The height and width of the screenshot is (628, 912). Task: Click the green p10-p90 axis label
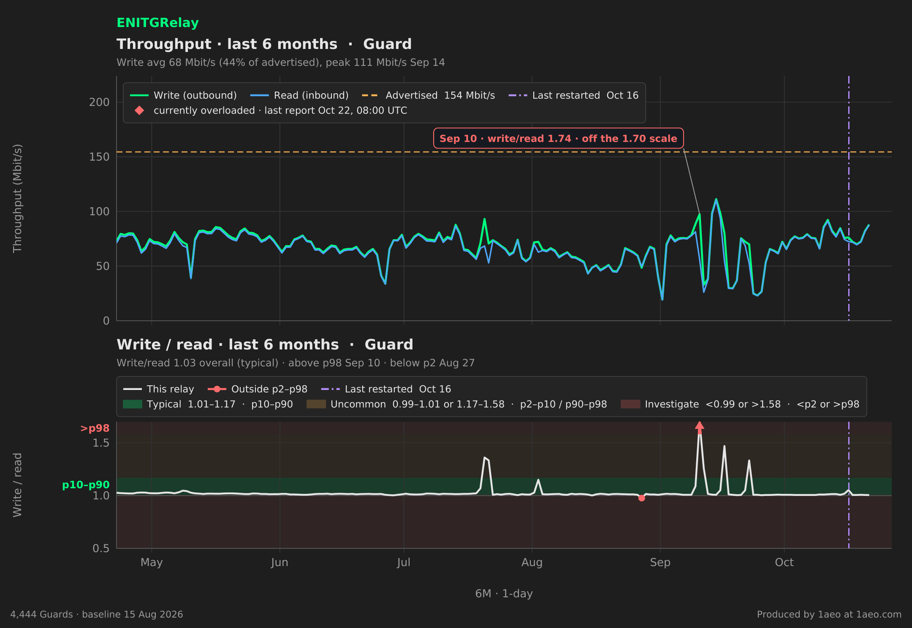pyautogui.click(x=86, y=485)
